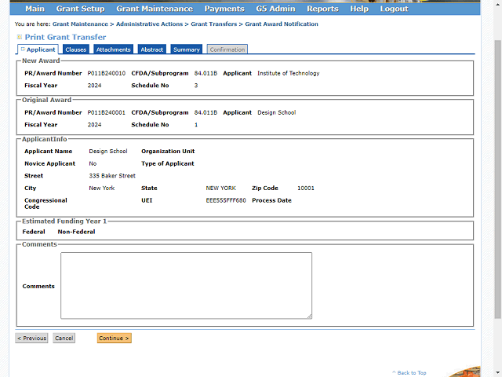Open the Help menu

point(359,9)
